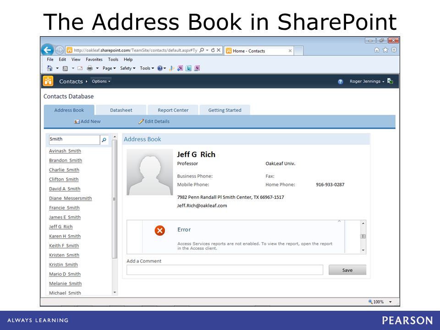Viewport: 440px width, 330px height.
Task: Click the red Error X icon
Action: pos(159,231)
